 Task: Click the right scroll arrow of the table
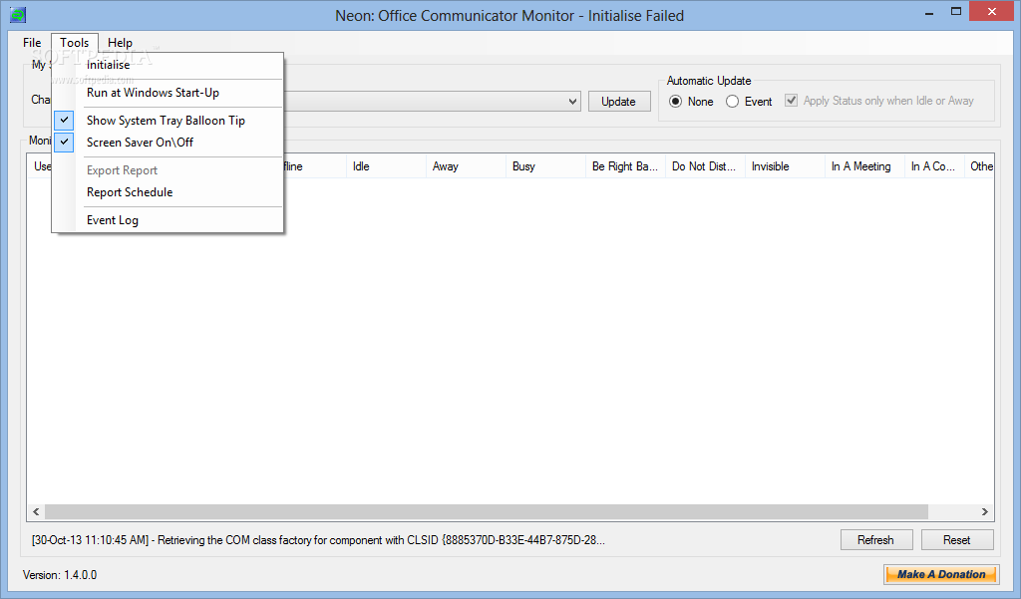984,511
